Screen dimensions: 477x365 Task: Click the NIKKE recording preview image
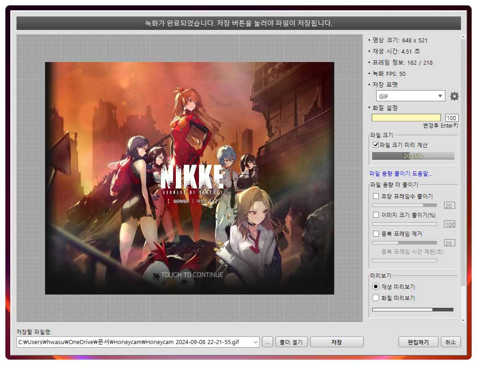pos(190,178)
